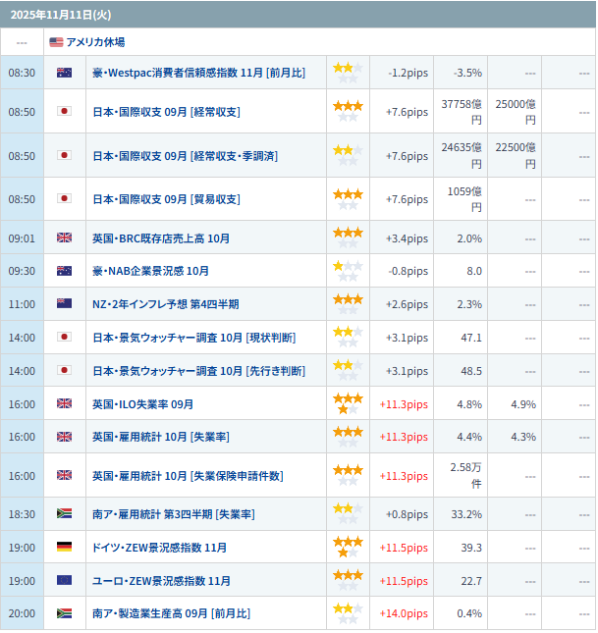Open 南ア・雇用統計 第3四半期 [失業率] link

click(174, 514)
